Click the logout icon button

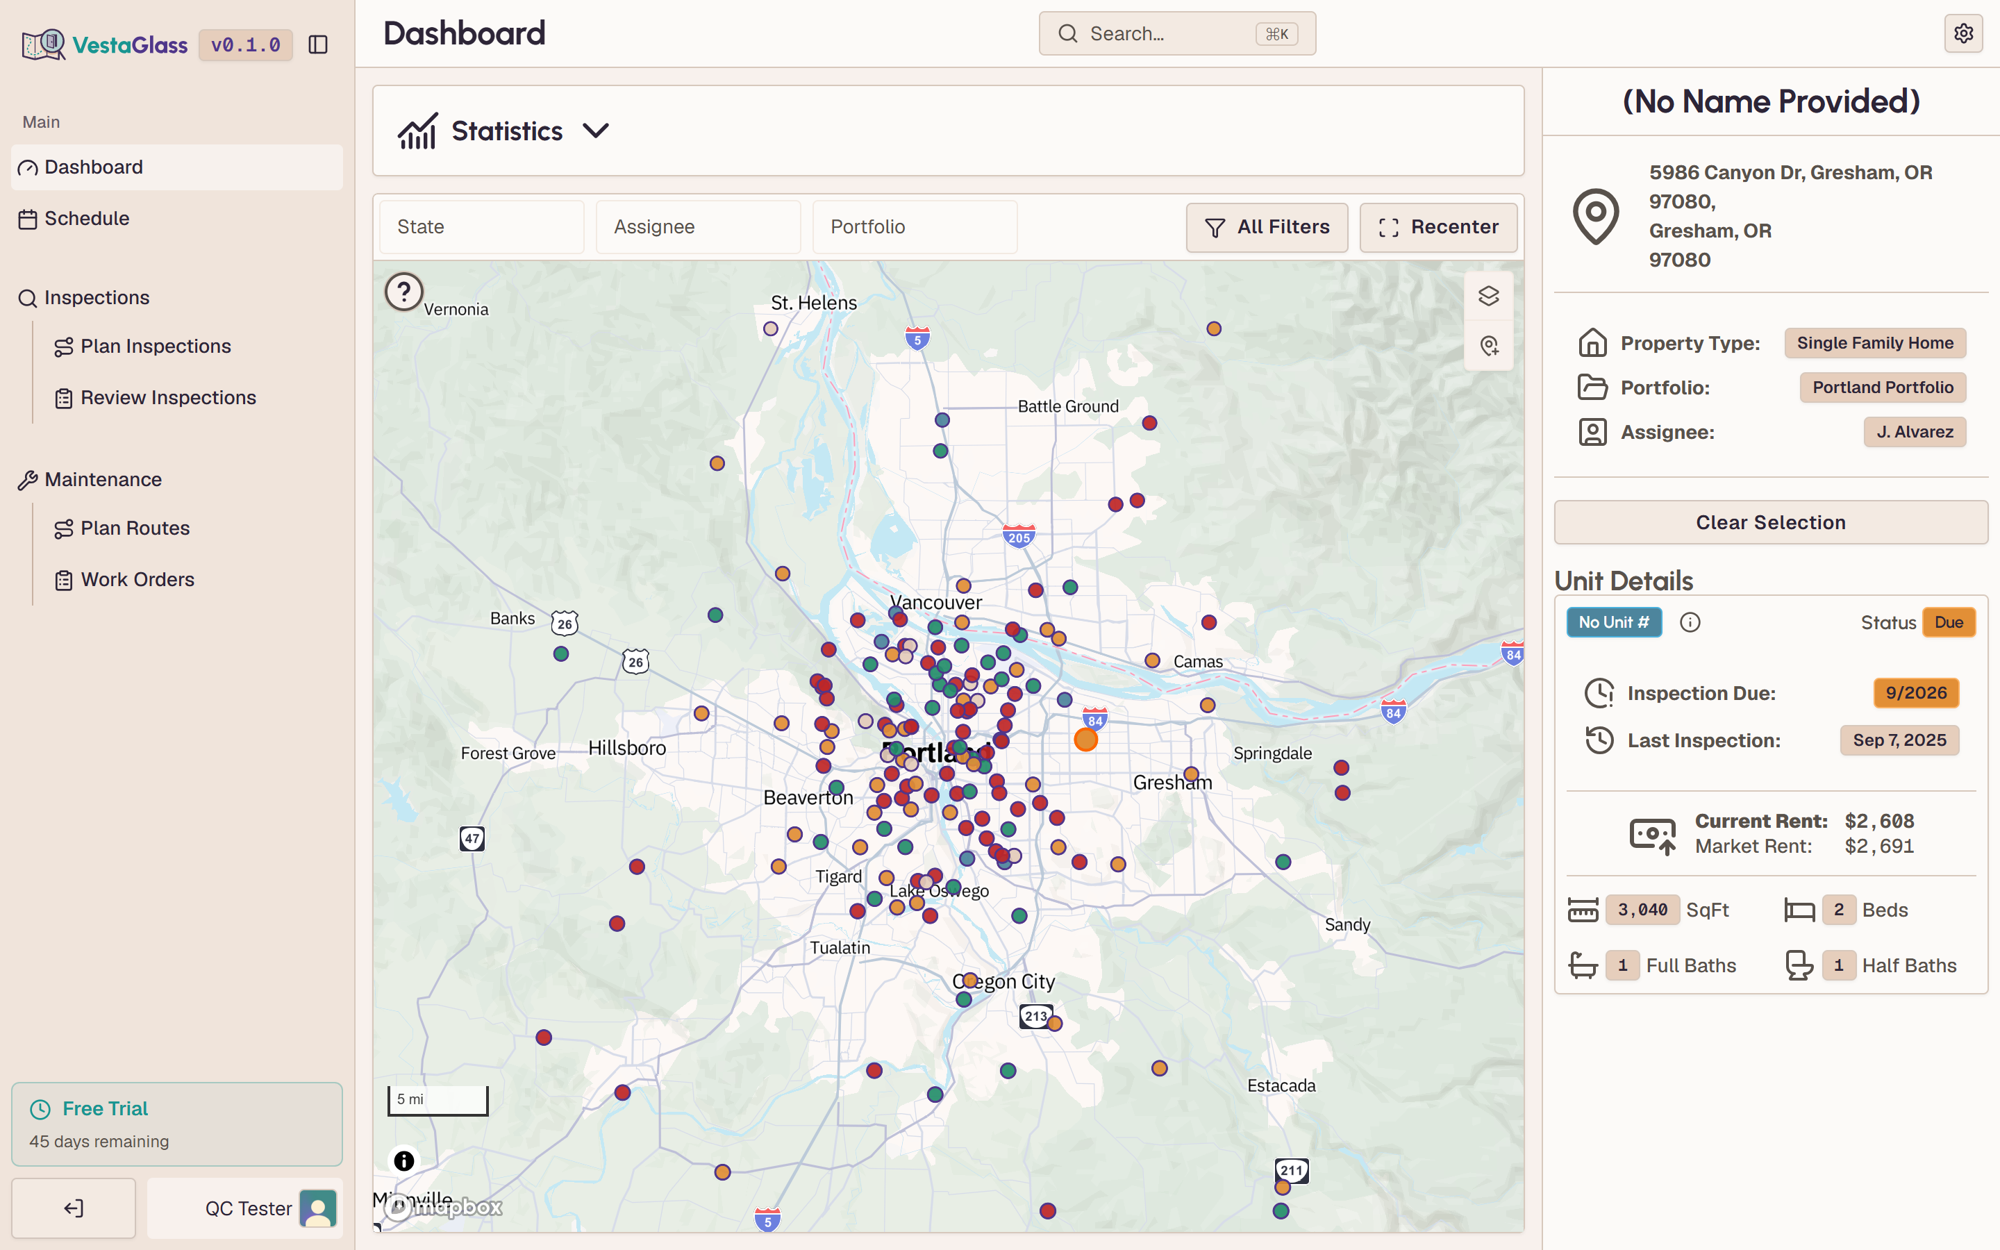pos(74,1208)
